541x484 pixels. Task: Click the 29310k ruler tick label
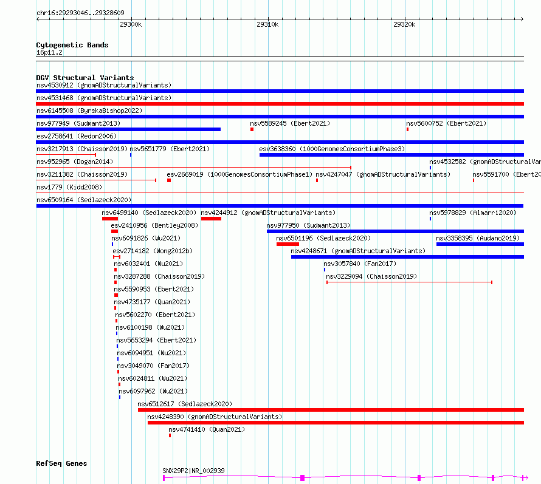pyautogui.click(x=267, y=24)
